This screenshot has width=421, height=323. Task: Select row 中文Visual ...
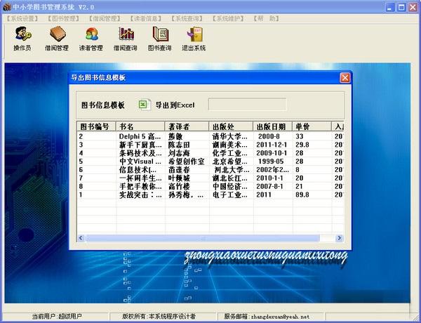(210, 161)
